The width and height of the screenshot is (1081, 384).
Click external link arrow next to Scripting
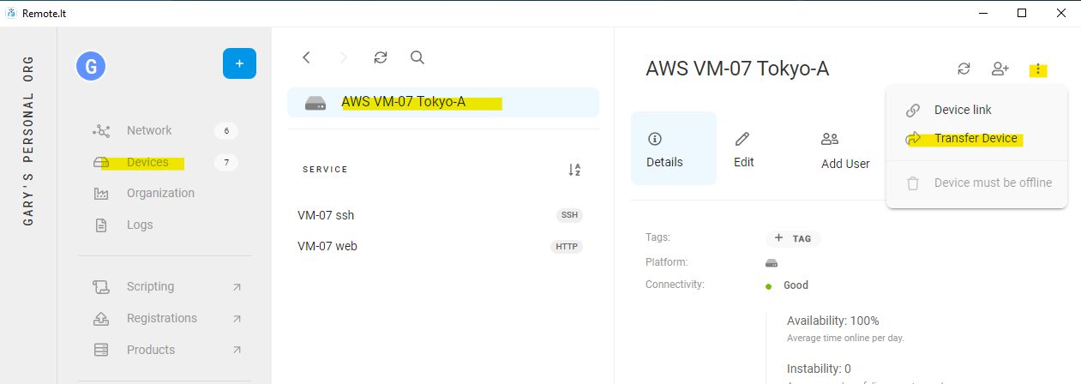pyautogui.click(x=237, y=287)
